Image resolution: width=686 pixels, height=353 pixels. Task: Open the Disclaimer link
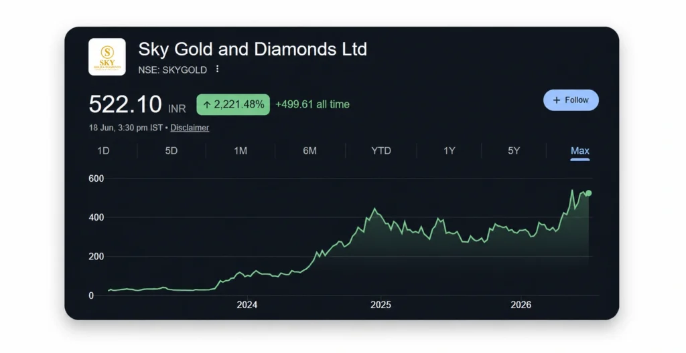click(x=190, y=128)
